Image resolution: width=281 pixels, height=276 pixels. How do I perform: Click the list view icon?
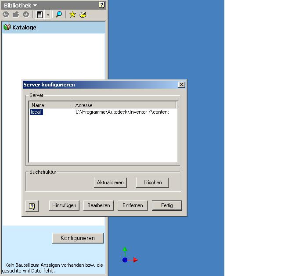(x=40, y=14)
